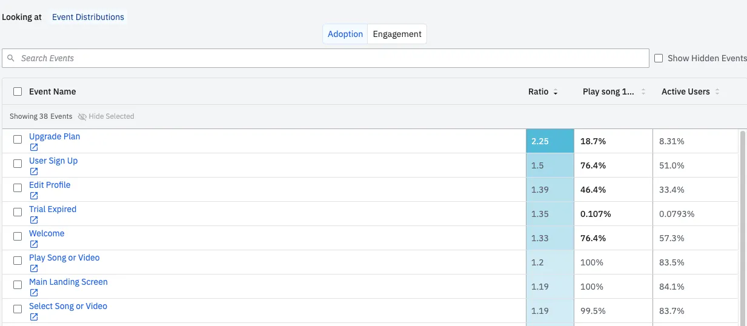Check the Play Song or Video checkbox
The height and width of the screenshot is (326, 747).
point(18,261)
